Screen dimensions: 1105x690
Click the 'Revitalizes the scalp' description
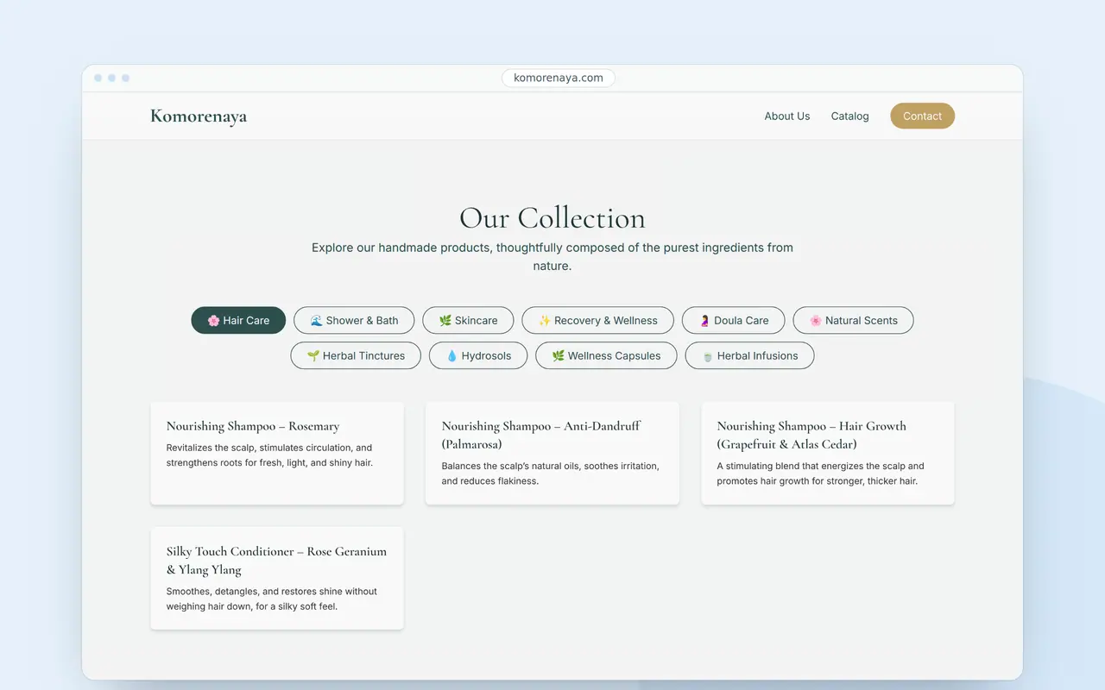[269, 455]
